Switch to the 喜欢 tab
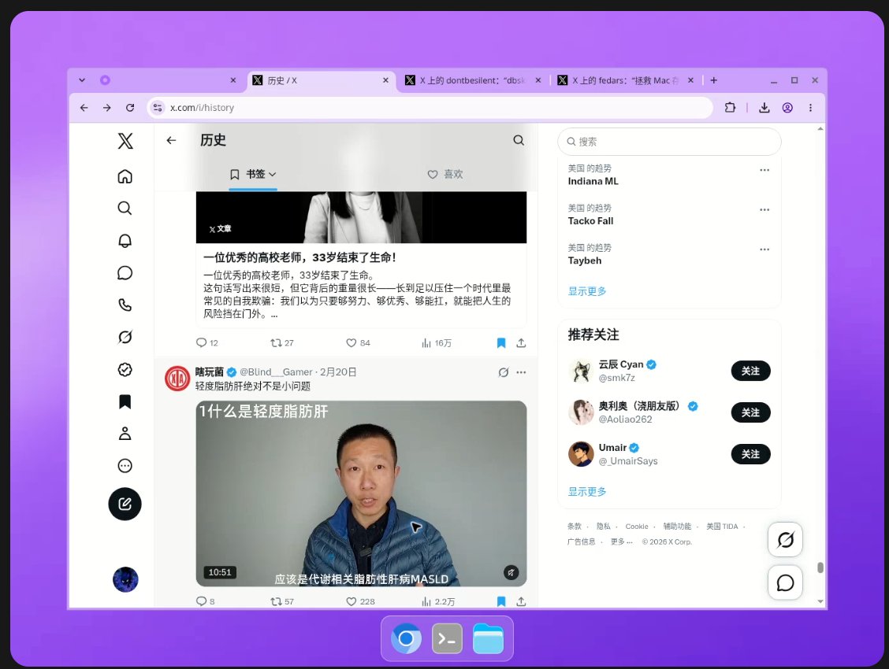 point(445,174)
